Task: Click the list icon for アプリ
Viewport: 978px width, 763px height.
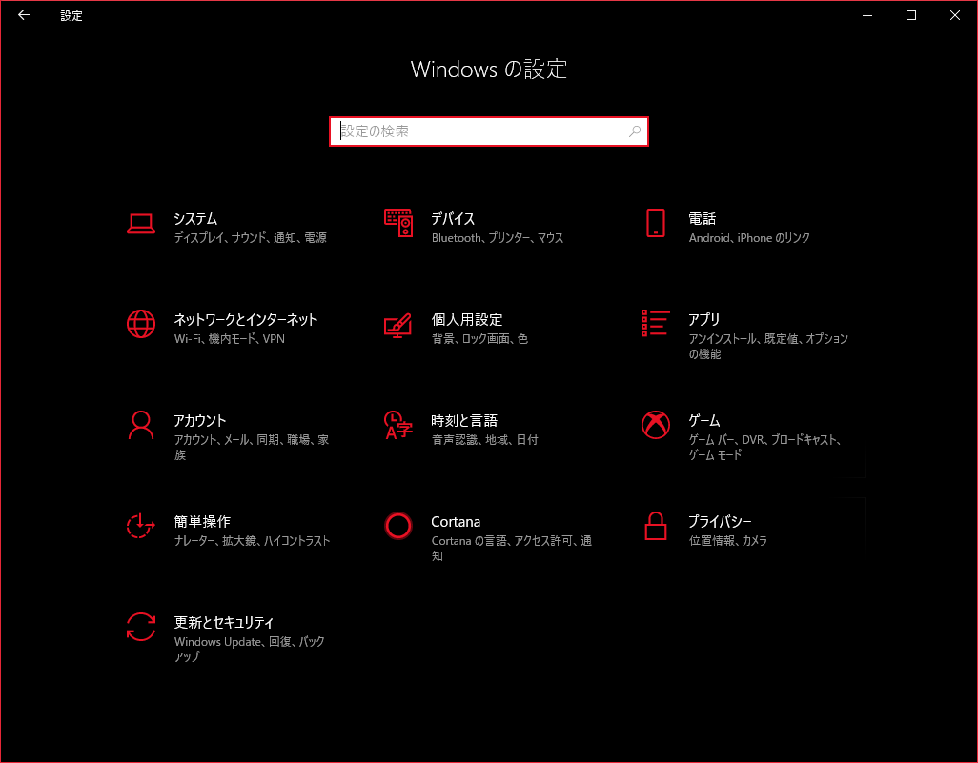Action: click(x=656, y=324)
